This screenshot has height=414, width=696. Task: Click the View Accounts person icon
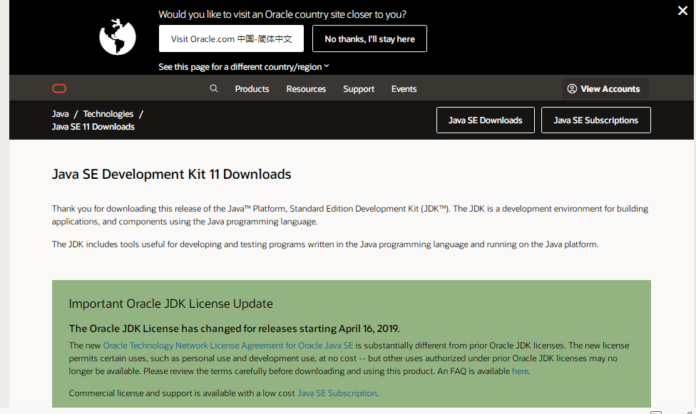(573, 88)
